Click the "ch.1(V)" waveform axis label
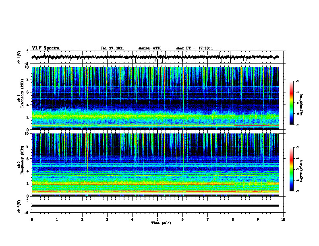 19,57
